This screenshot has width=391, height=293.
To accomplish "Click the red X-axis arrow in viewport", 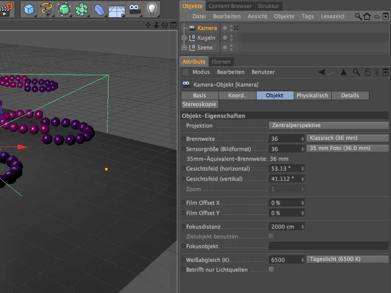I will 22,147.
